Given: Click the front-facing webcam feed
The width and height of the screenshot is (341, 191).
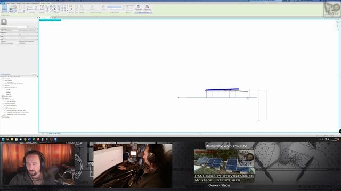Looking at the screenshot, I should pyautogui.click(x=38, y=164).
